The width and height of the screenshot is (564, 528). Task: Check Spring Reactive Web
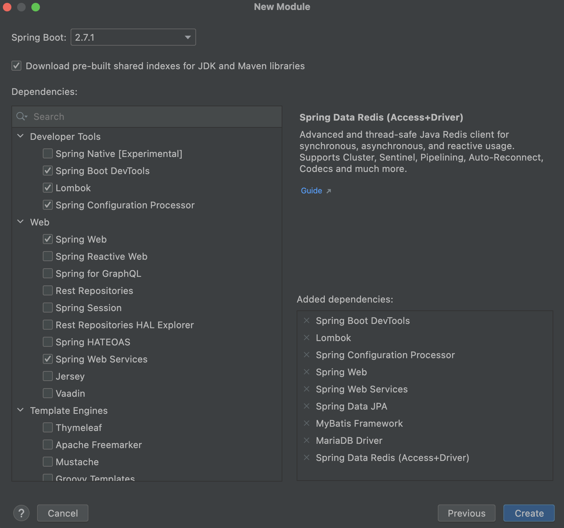[x=48, y=256]
